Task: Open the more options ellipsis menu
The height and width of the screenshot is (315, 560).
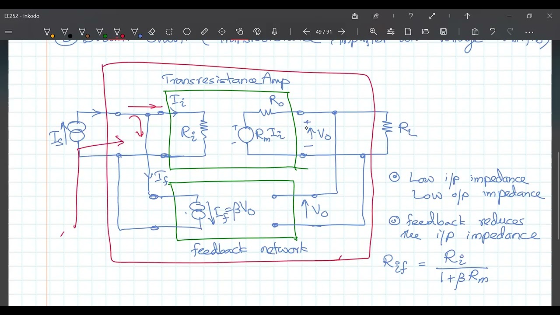Action: pyautogui.click(x=529, y=32)
